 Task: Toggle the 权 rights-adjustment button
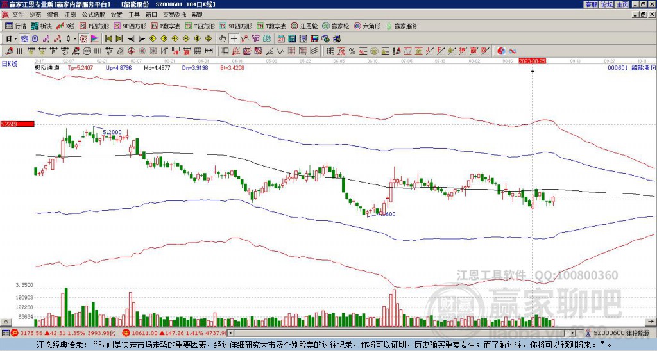point(83,38)
